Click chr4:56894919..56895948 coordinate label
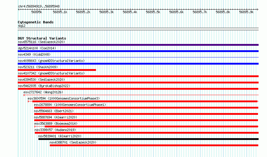Screen dimensions: 267x157 coord(39,7)
